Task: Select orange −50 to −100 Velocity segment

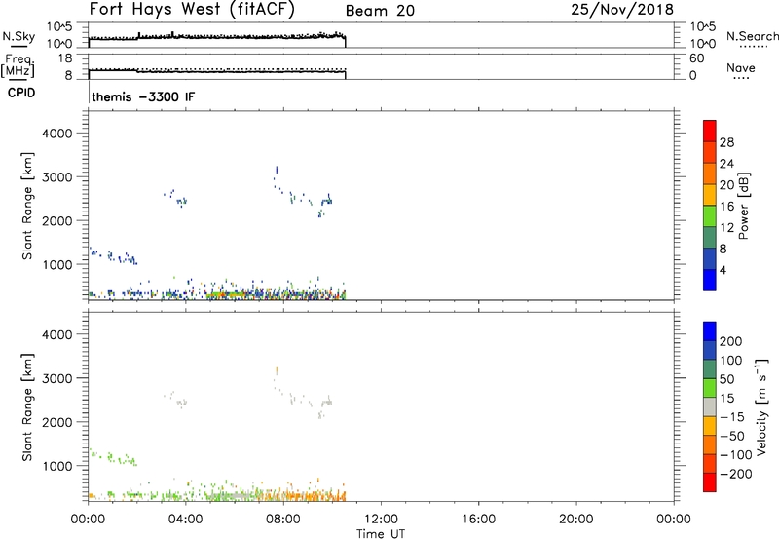Action: coord(710,444)
